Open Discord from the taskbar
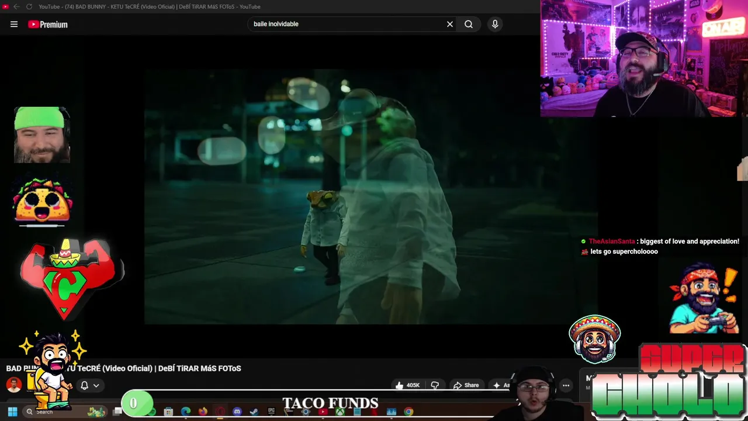This screenshot has width=748, height=421. point(237,412)
